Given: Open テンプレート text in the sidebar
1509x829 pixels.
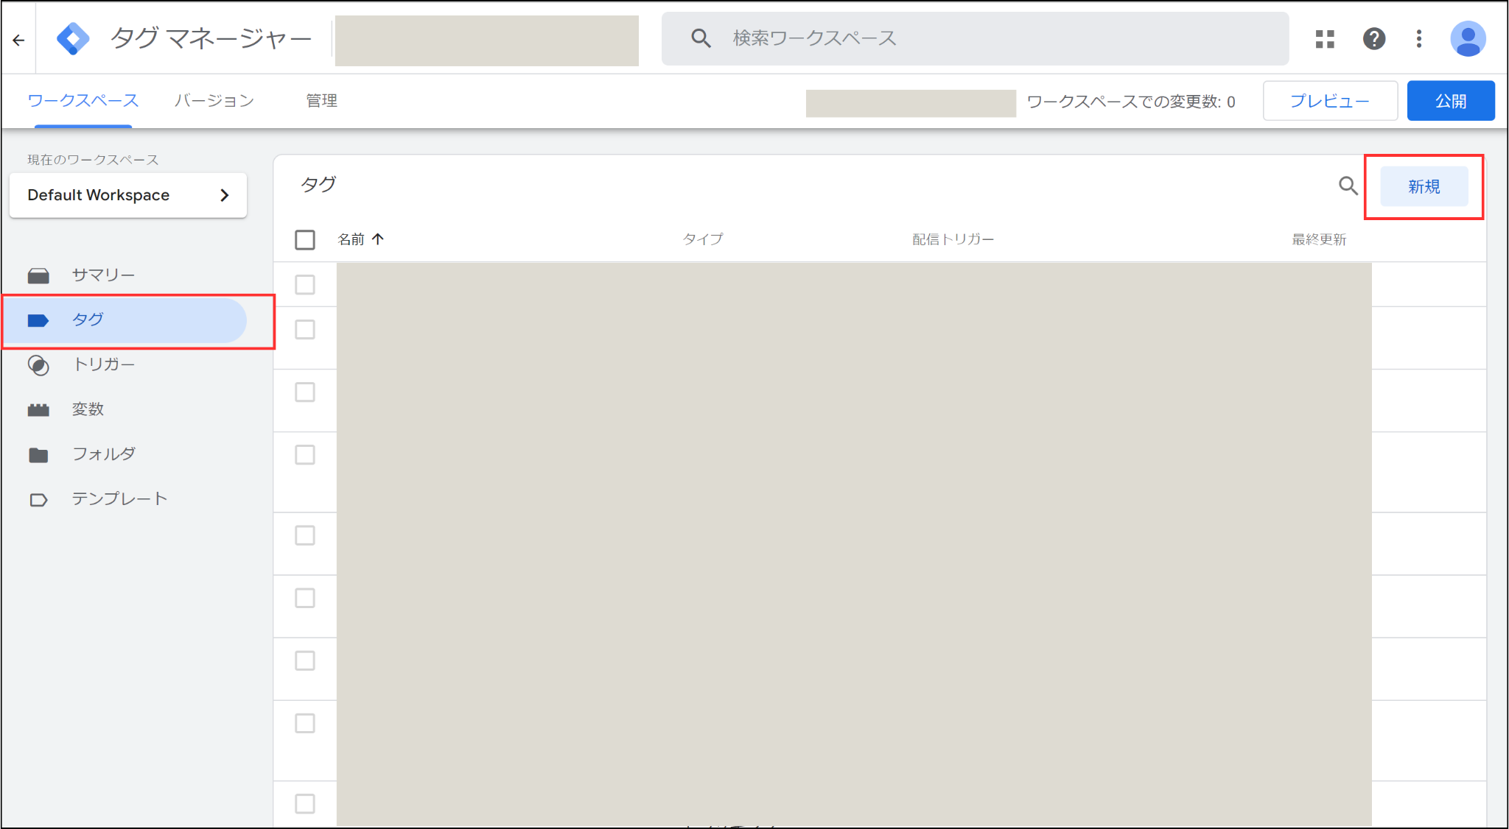Looking at the screenshot, I should pos(119,499).
